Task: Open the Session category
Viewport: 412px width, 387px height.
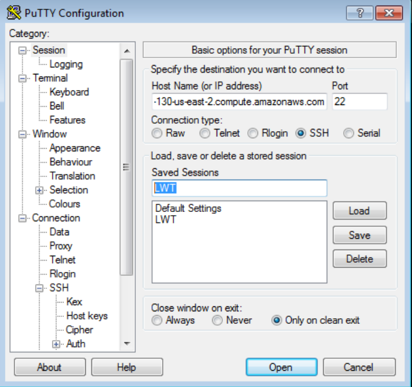Action: 49,50
